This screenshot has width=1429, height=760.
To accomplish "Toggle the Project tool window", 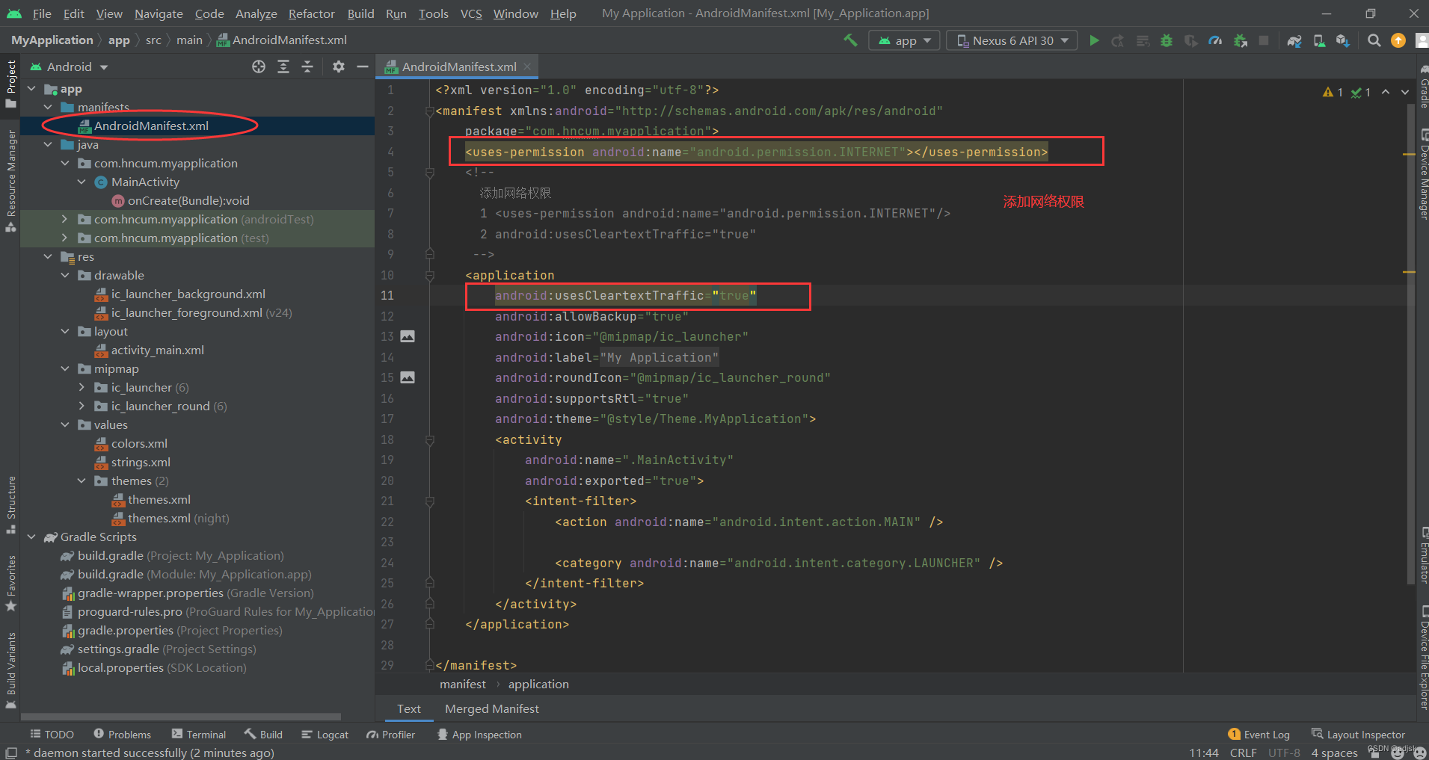I will coord(10,84).
